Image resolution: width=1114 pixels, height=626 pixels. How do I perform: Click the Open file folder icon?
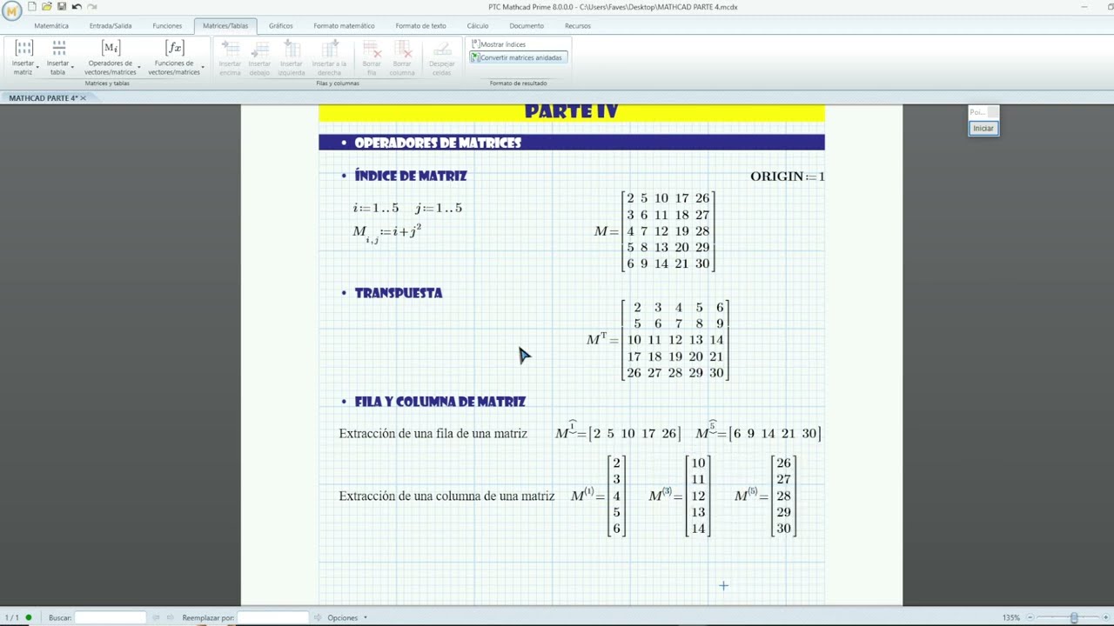pos(46,7)
